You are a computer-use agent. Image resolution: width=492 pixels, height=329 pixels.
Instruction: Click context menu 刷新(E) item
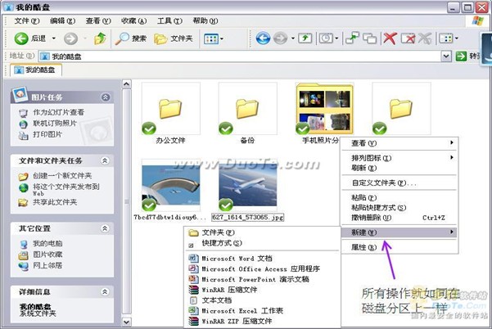[x=399, y=168]
